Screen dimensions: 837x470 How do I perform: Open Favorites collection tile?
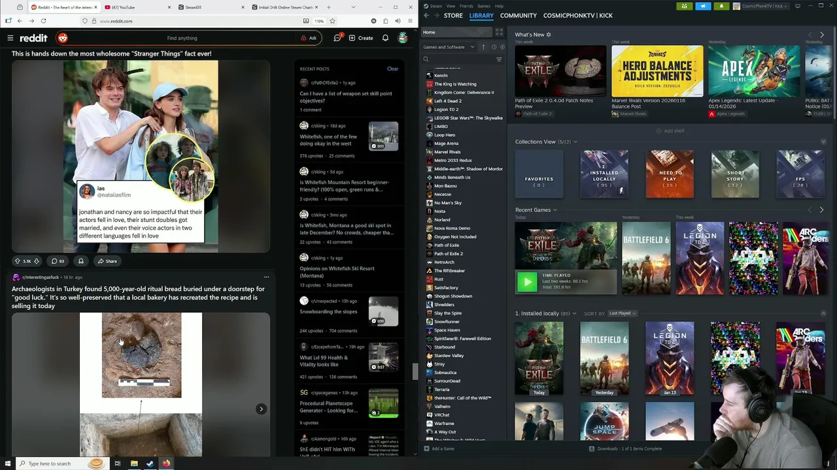point(539,174)
